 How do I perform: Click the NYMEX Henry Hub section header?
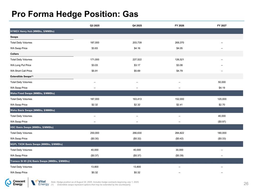click(x=32, y=31)
